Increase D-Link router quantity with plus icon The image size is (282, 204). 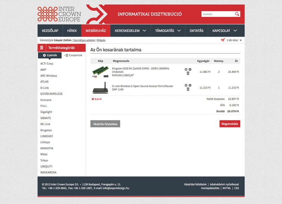[x=186, y=85]
